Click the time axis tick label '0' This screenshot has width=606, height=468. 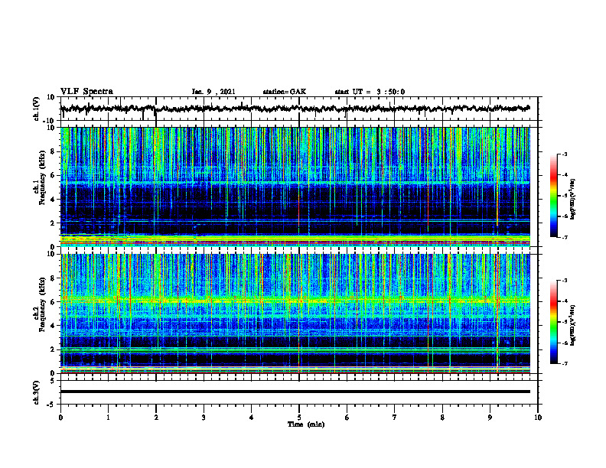(x=60, y=418)
